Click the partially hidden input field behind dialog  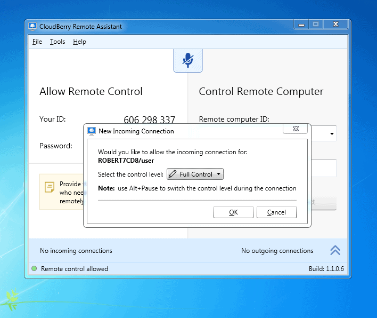[324, 168]
